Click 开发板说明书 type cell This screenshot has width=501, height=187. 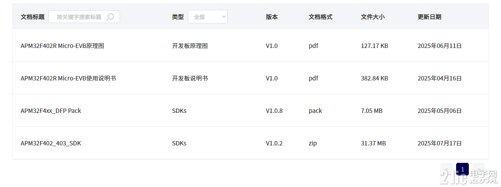point(190,78)
